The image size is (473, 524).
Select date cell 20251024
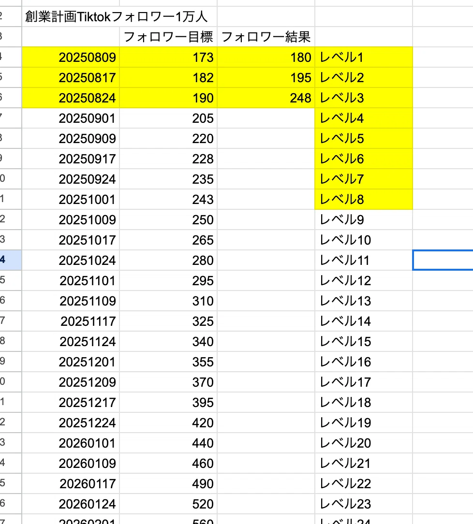point(71,261)
